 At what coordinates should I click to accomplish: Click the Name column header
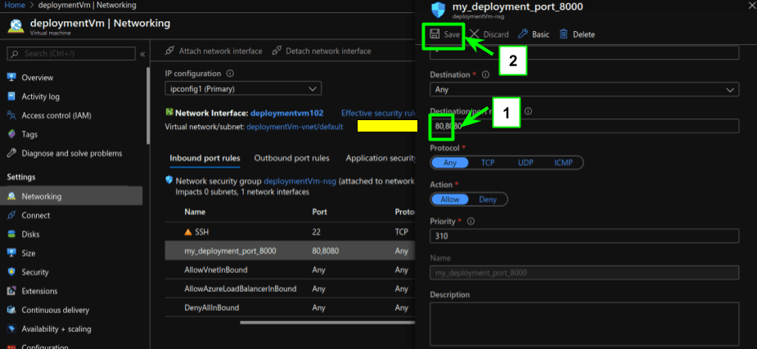pos(195,213)
